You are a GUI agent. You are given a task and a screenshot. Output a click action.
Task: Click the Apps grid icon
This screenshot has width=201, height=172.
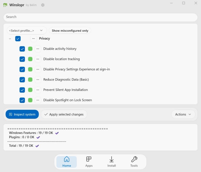coord(89,159)
